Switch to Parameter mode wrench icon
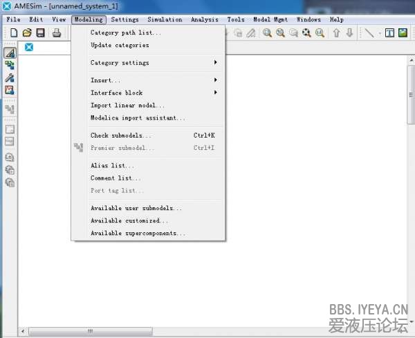The width and height of the screenshot is (415, 338). [x=10, y=77]
